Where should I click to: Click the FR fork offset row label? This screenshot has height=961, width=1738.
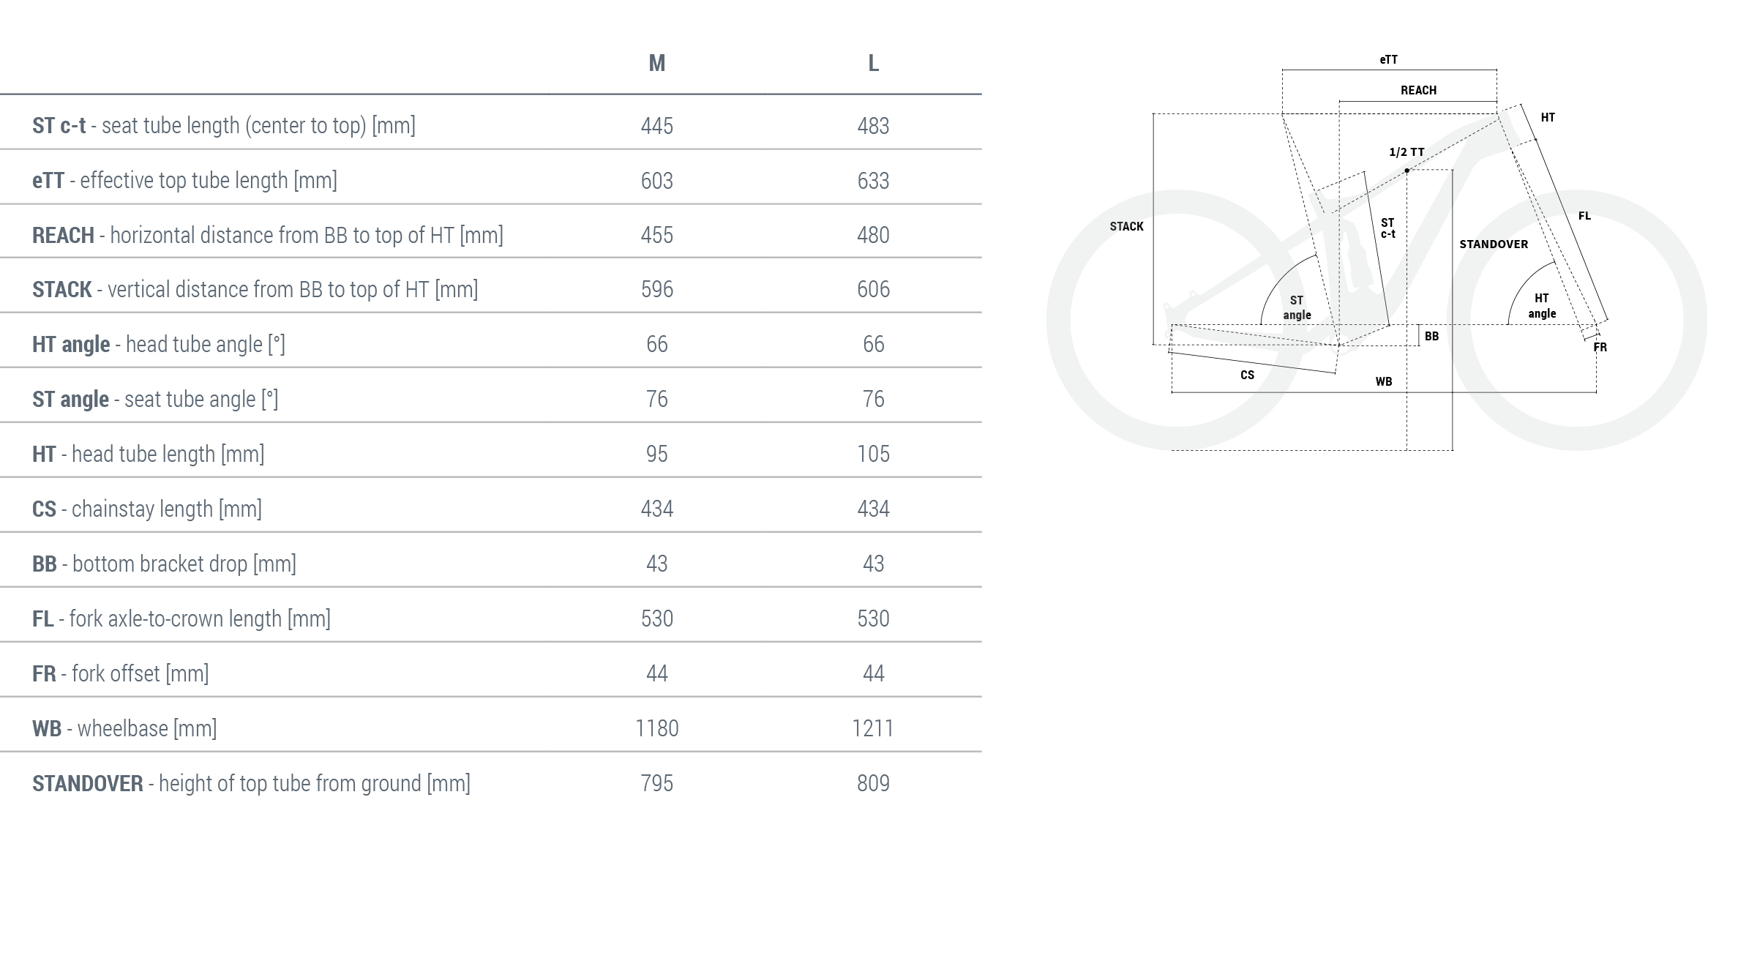tap(120, 673)
